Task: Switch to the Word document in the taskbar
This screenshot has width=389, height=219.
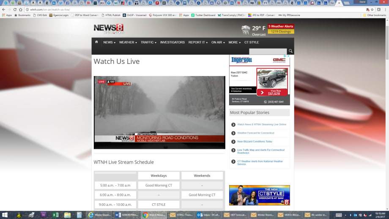Action: [x=126, y=215]
